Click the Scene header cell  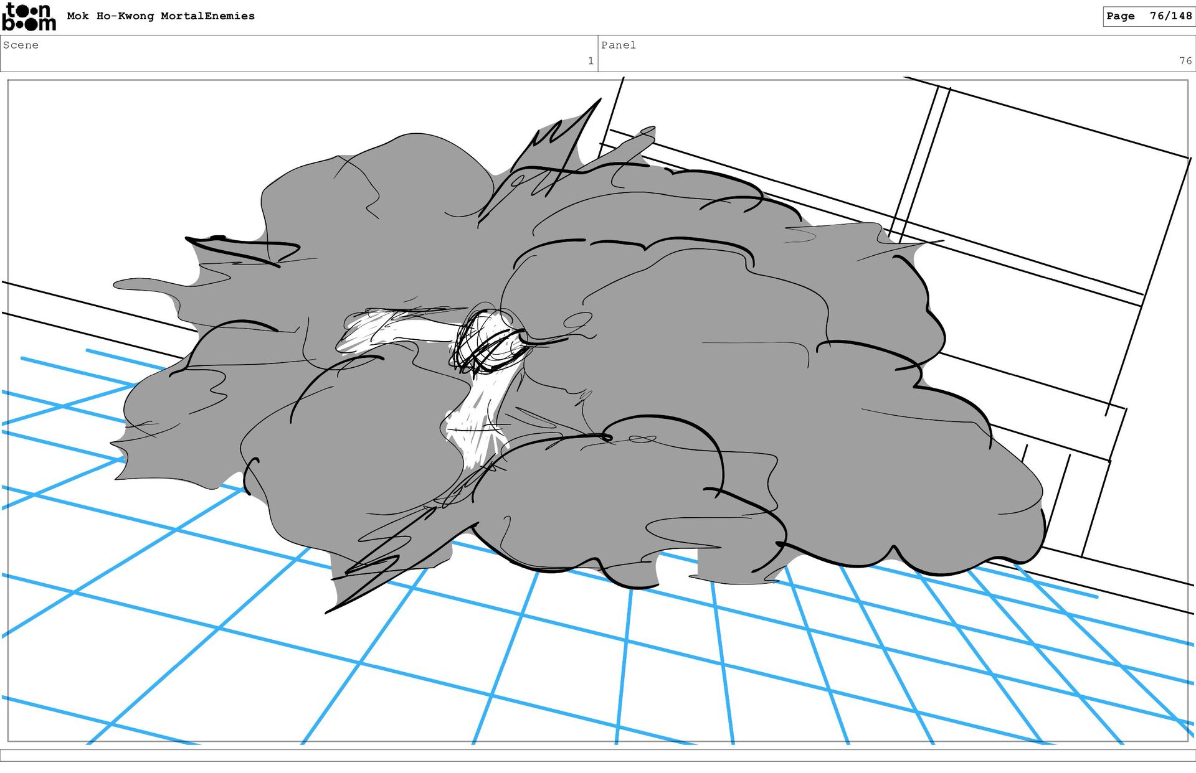[x=299, y=54]
